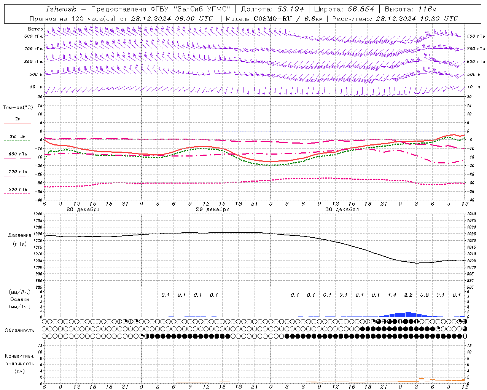Click -40 on the left temperature axis

38,200
